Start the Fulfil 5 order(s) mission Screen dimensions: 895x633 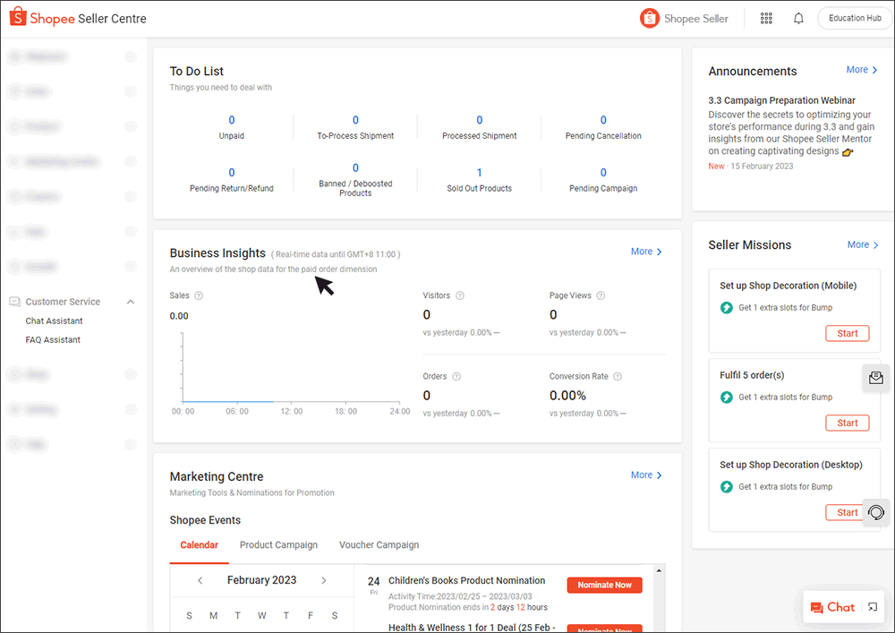[847, 423]
